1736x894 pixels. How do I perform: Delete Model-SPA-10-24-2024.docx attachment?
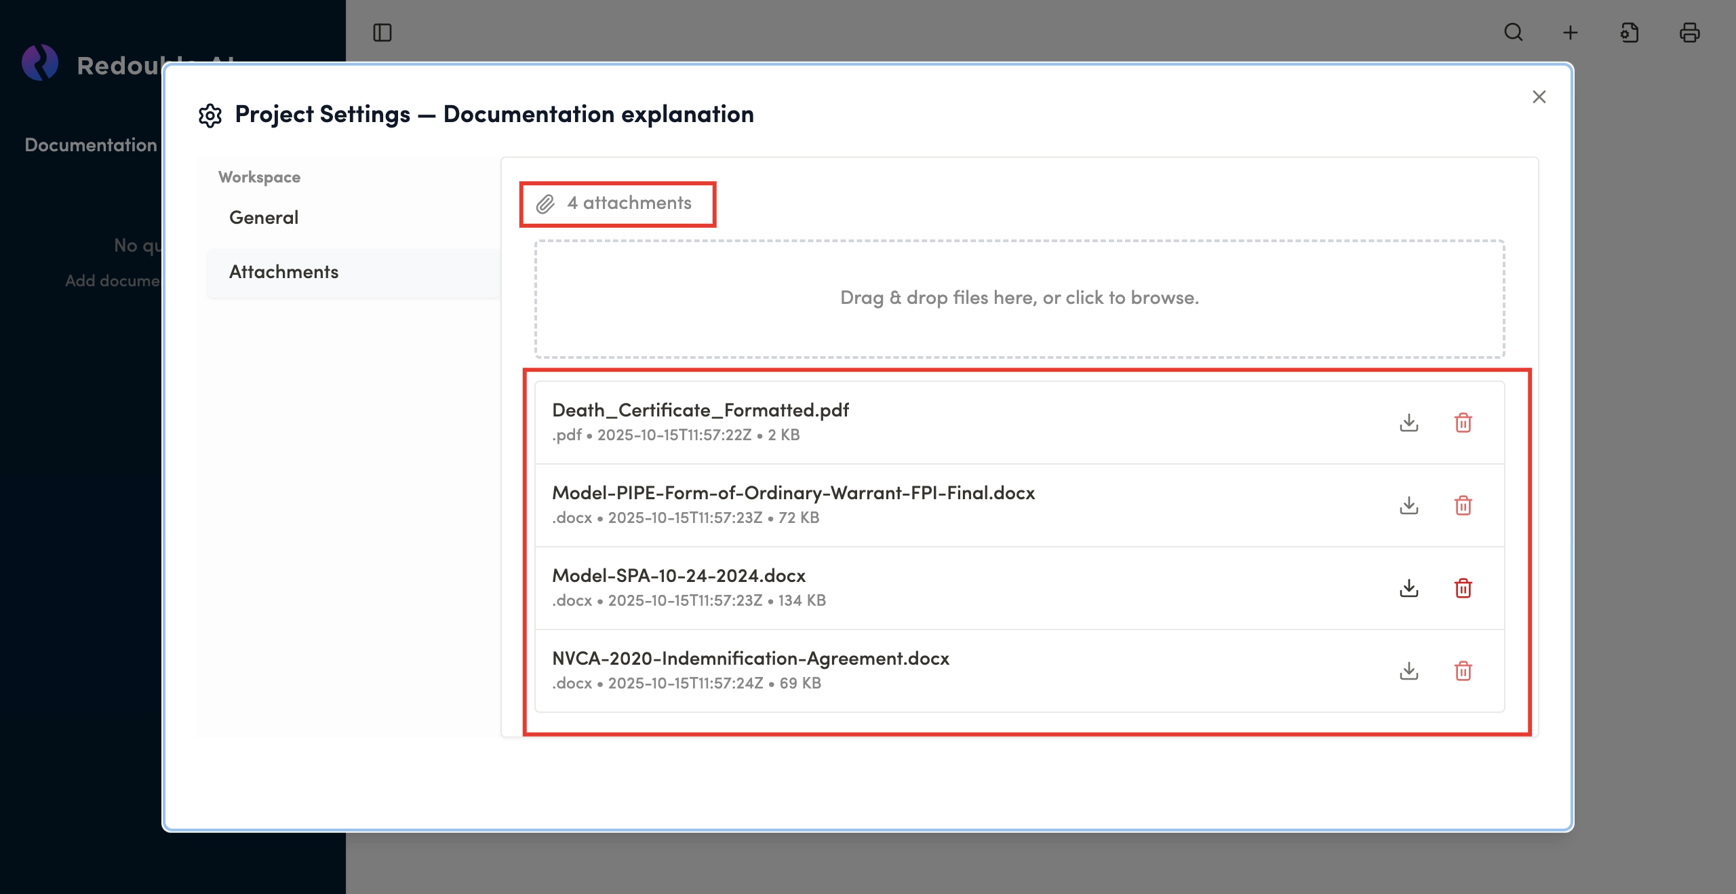coord(1463,588)
